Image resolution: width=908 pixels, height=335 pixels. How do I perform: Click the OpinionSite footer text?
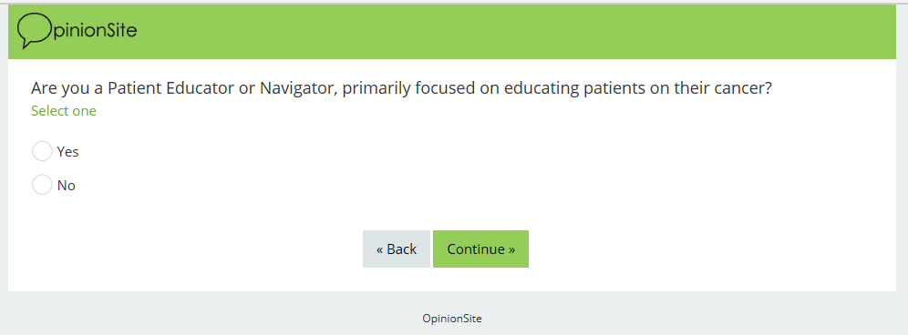point(451,319)
